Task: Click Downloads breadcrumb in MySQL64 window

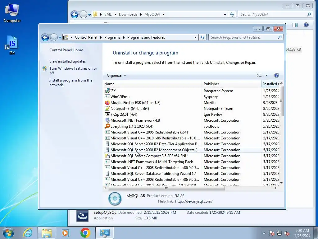Action: point(128,14)
